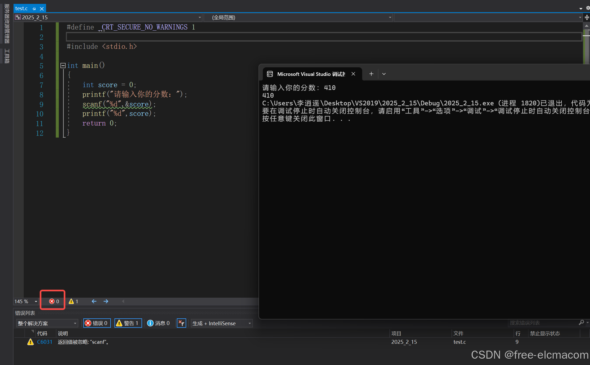The image size is (590, 365).
Task: Pin the test.c editor tab
Action: tap(34, 9)
